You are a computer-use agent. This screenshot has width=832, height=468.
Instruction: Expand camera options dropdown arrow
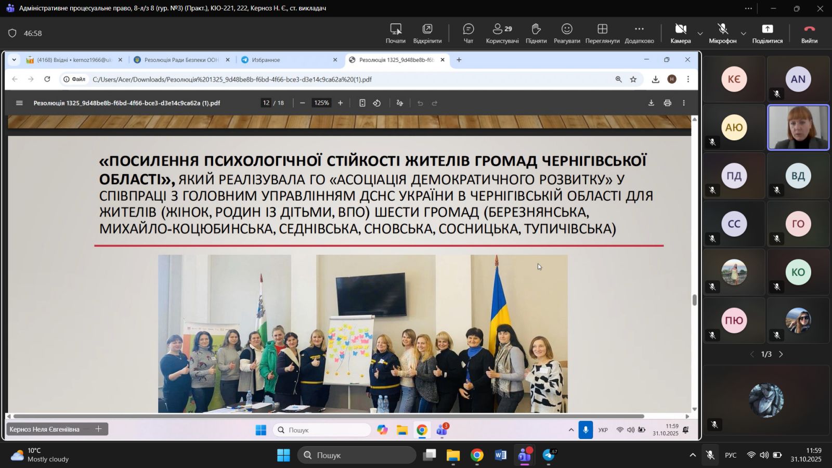(700, 34)
